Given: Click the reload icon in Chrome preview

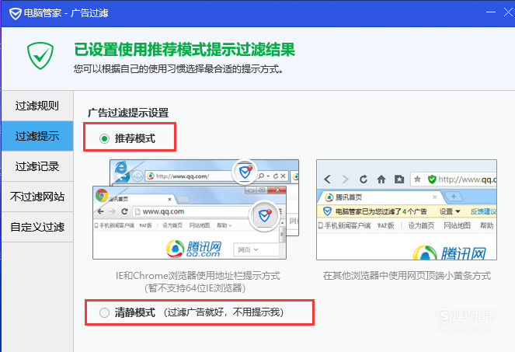Looking at the screenshot, I should click(x=124, y=211).
